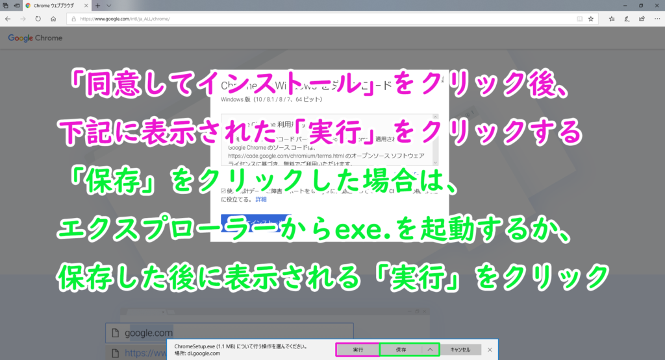Expand the 保存 options arrow
665x360 pixels.
pos(430,350)
